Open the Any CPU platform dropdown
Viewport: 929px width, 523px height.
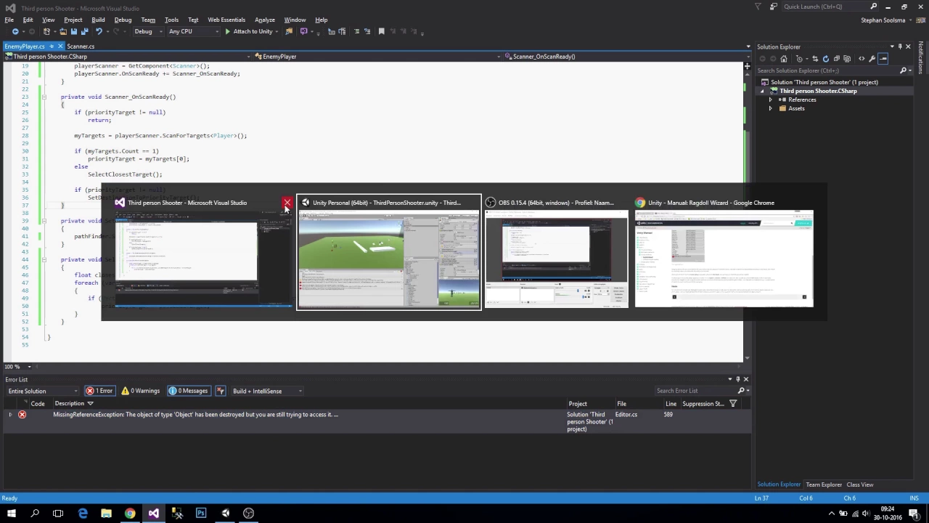192,31
